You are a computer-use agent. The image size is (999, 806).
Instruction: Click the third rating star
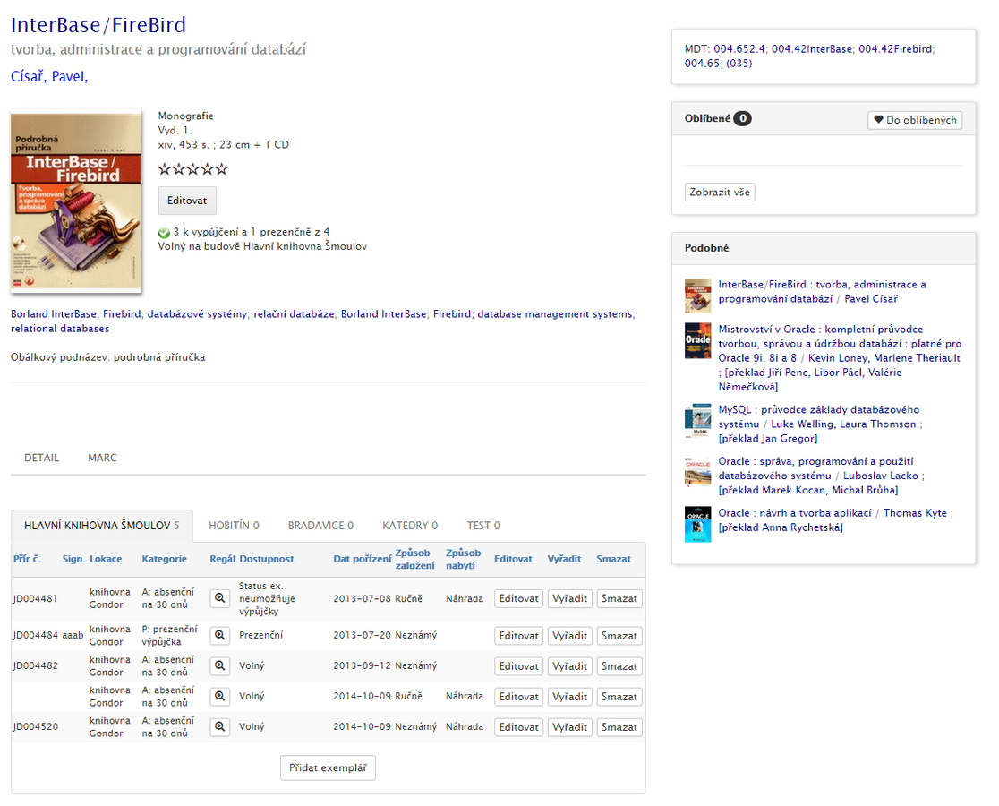(x=193, y=169)
